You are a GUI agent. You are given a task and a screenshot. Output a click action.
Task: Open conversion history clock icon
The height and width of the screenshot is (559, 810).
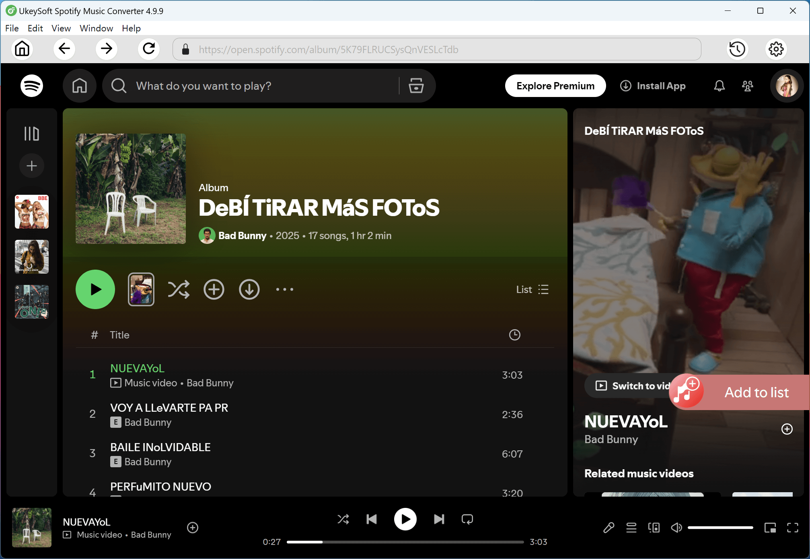737,49
